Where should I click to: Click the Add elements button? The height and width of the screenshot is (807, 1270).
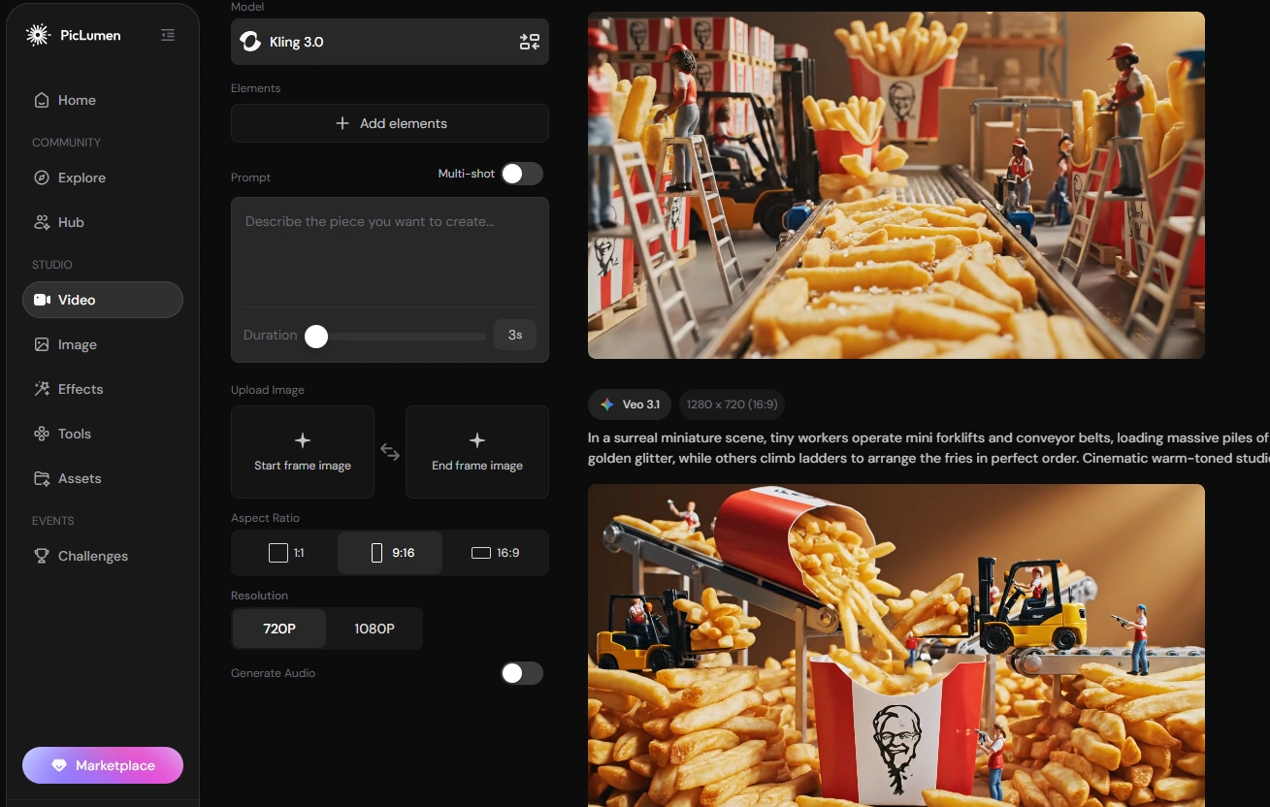click(x=390, y=123)
